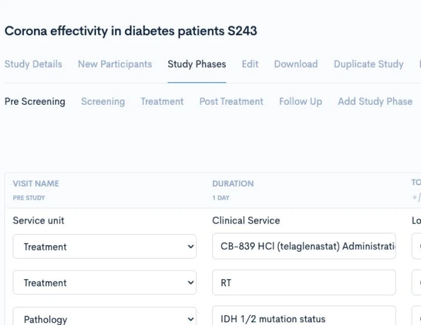Switch to the Screening phase tab
421x325 pixels.
pyautogui.click(x=103, y=101)
